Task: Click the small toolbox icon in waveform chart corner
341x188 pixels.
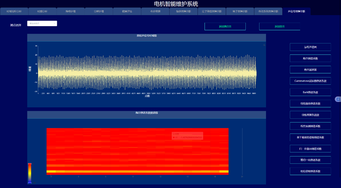Action: point(264,45)
